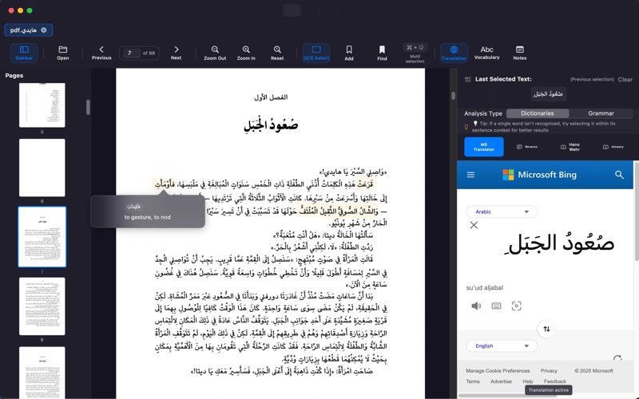This screenshot has width=639, height=399.
Task: Select the MS Translator dictionary
Action: coord(484,147)
